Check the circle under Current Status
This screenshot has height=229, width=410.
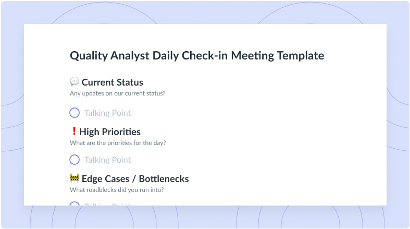pos(74,113)
